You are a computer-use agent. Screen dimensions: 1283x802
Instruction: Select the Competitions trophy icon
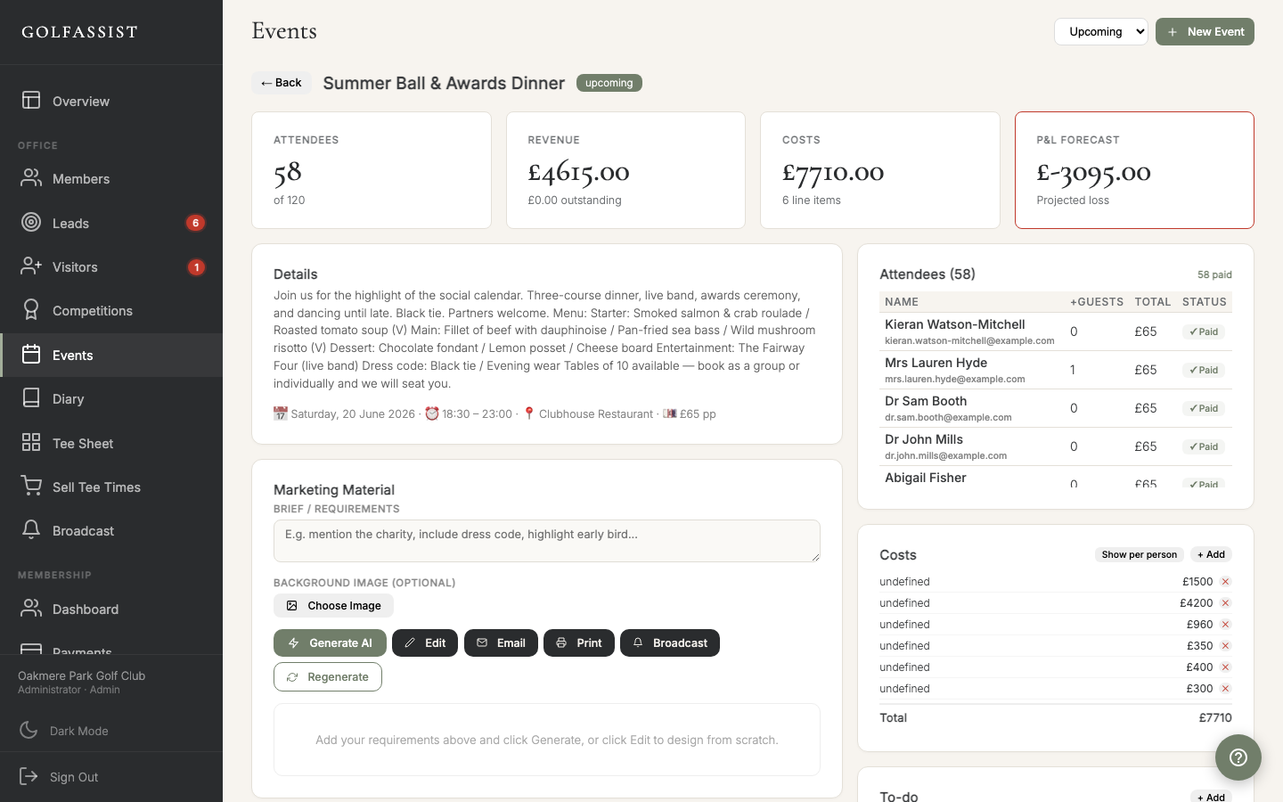[x=31, y=310]
